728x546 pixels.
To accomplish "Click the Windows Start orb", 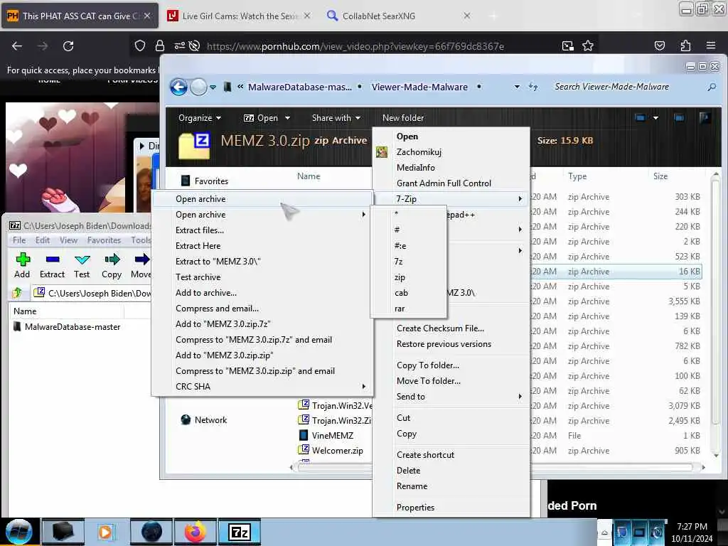I will (19, 532).
